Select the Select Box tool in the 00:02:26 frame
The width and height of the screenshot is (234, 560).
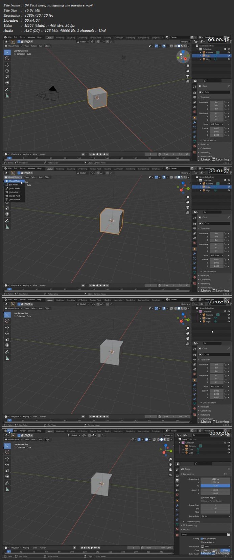click(7, 315)
